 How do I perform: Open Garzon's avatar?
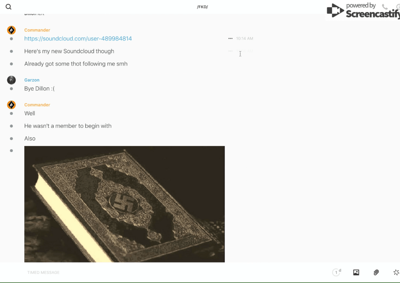11,80
